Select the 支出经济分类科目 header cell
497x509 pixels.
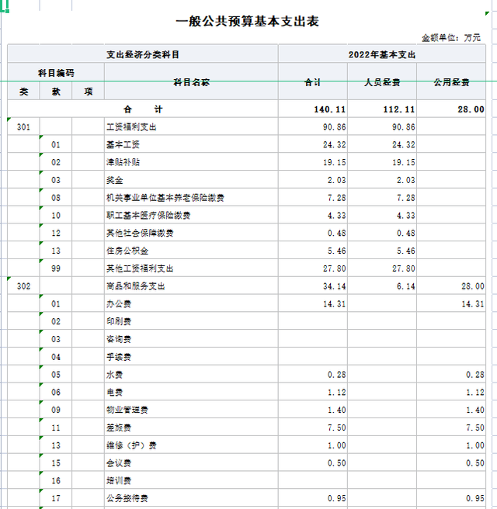pyautogui.click(x=148, y=55)
